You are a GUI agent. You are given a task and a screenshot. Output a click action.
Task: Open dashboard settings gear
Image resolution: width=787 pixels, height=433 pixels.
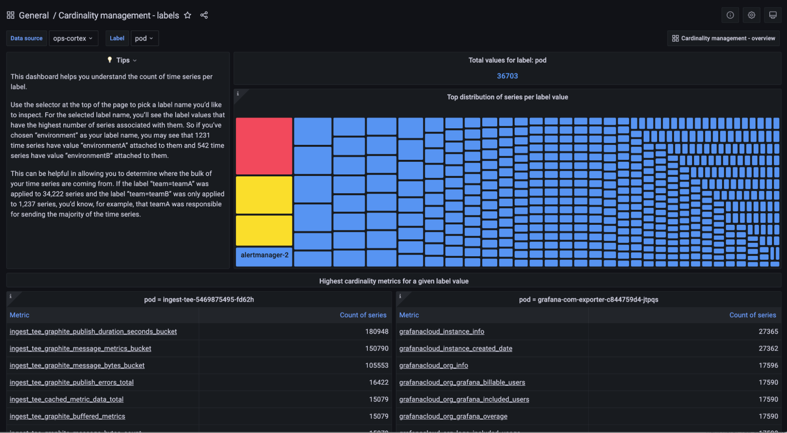point(752,15)
